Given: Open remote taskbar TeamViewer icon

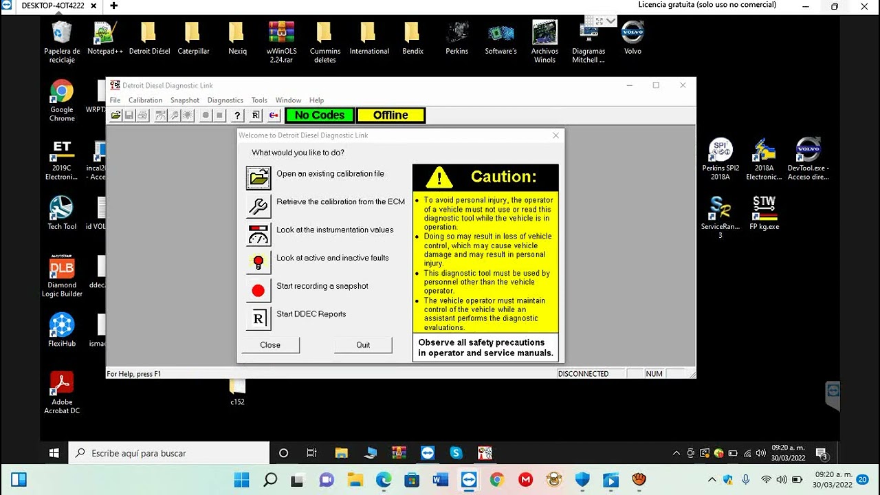Looking at the screenshot, I should 428,453.
